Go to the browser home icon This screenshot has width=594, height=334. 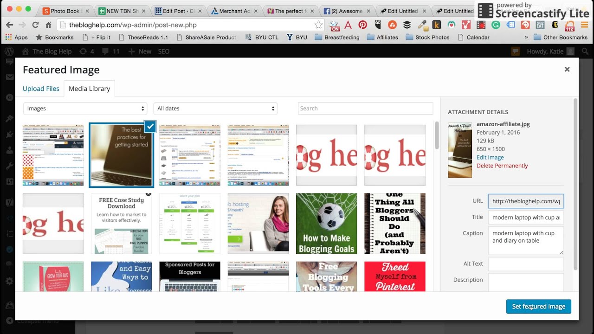(48, 25)
